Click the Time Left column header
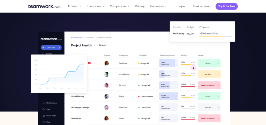The image size is (266, 125). [x=143, y=55]
